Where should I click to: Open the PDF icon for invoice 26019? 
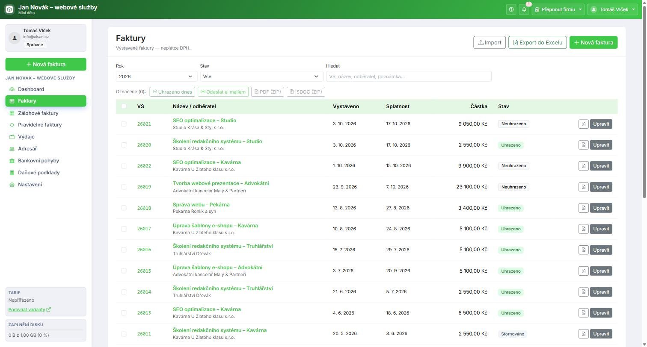coord(583,187)
